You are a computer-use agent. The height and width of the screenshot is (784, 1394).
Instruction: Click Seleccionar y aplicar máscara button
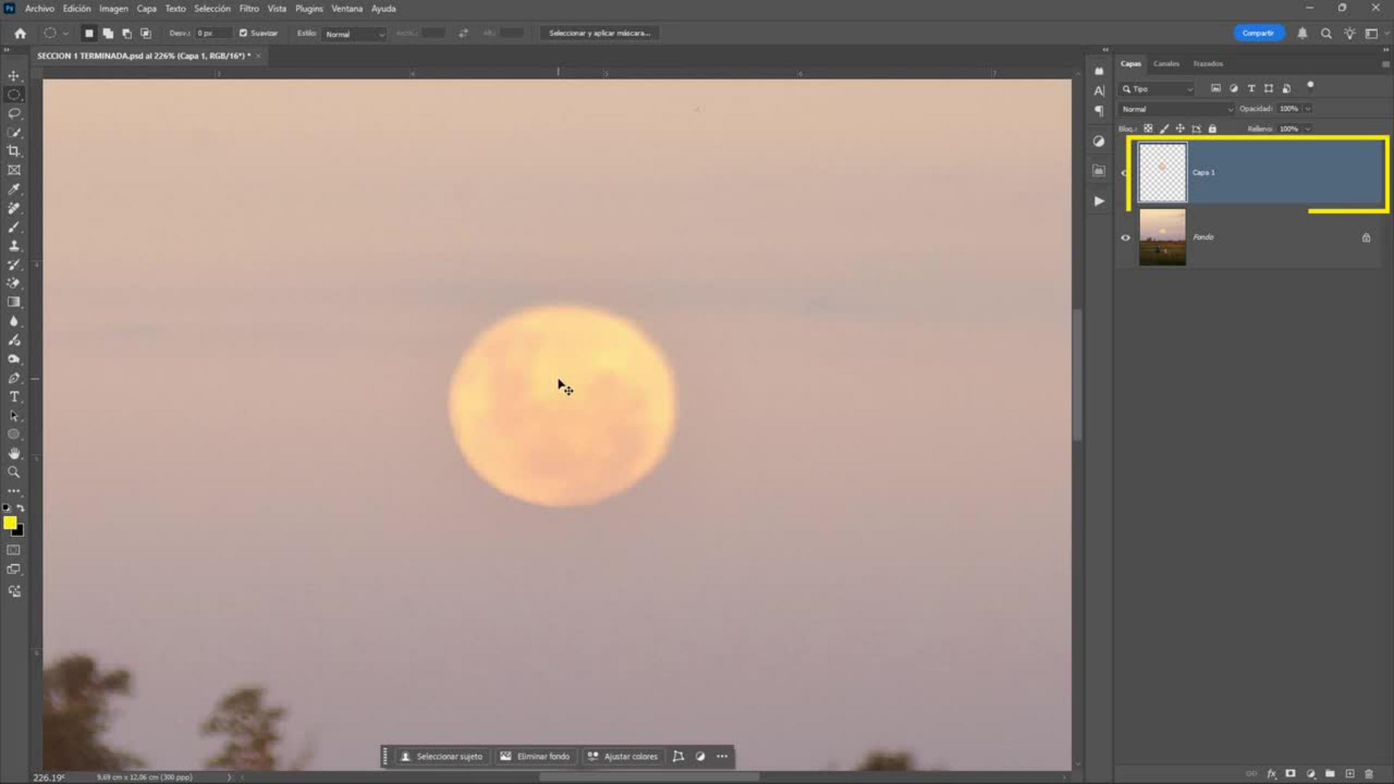pos(599,33)
